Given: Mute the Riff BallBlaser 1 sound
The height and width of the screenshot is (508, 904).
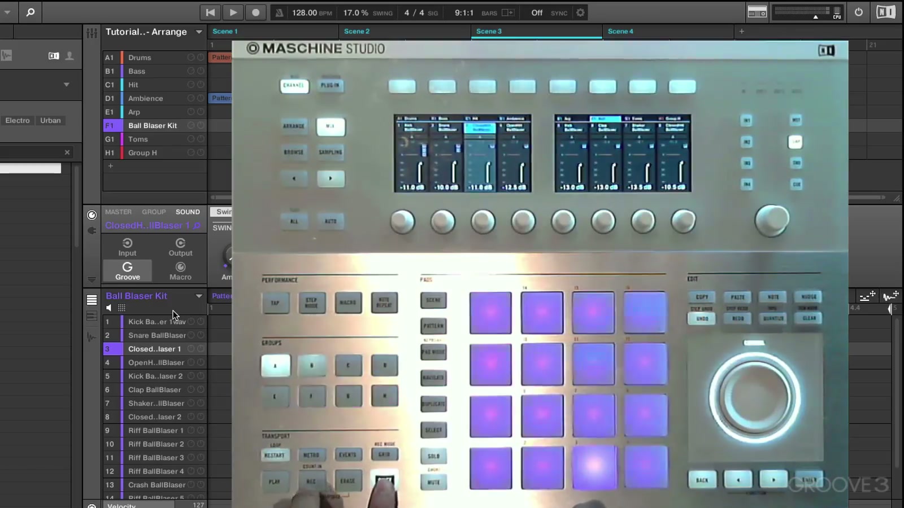Looking at the screenshot, I should pyautogui.click(x=191, y=430).
